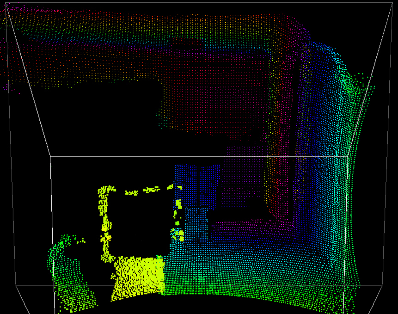Click the bounding box front top-right corner
The height and width of the screenshot is (314, 398).
[x=348, y=156]
